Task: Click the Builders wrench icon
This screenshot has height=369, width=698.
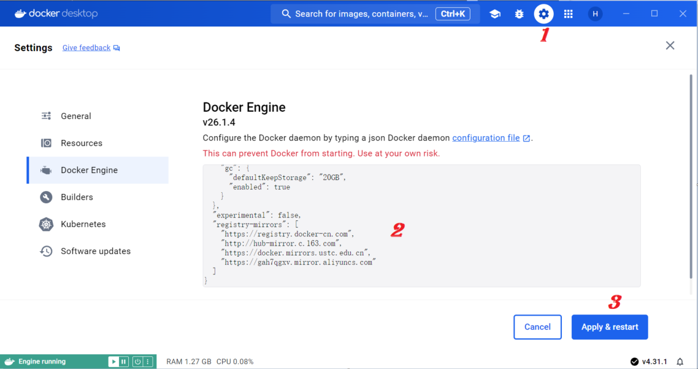Action: tap(46, 197)
